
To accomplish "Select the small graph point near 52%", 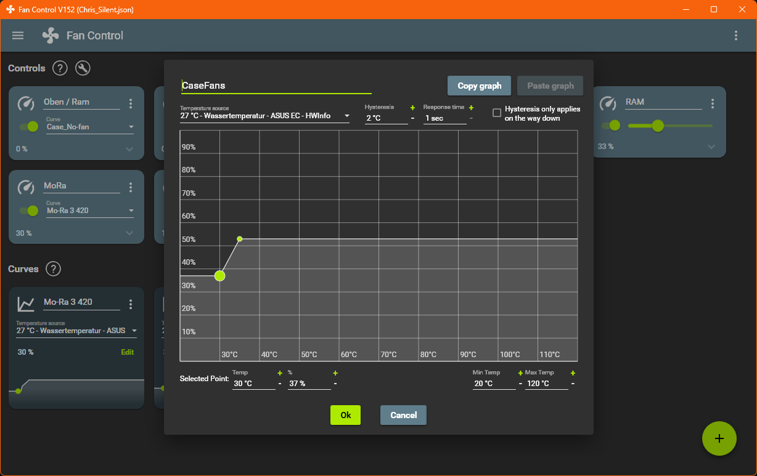I will (x=240, y=239).
